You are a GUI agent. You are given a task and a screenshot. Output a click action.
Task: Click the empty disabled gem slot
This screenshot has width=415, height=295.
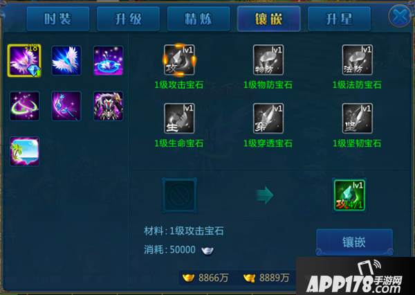[180, 195]
